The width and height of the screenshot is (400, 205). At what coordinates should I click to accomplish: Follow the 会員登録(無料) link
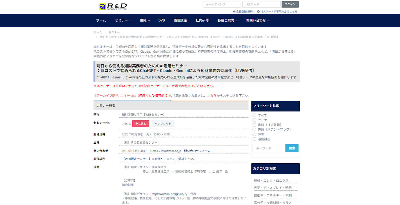pyautogui.click(x=245, y=12)
